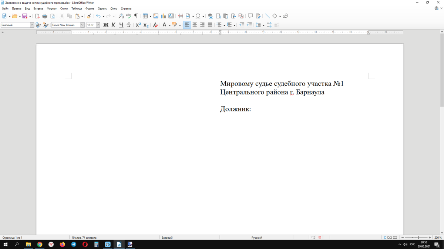
Task: Click word count in status bar
Action: [84, 238]
